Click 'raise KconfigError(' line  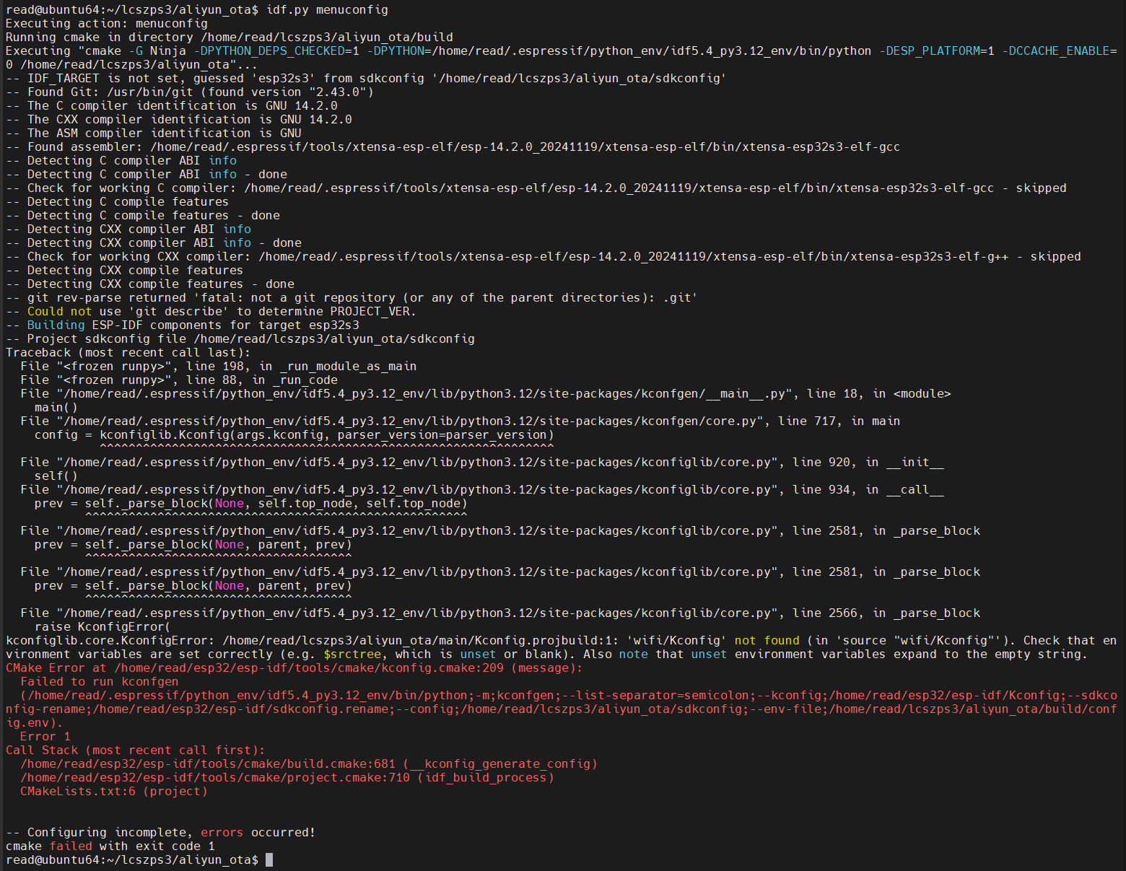(x=103, y=627)
